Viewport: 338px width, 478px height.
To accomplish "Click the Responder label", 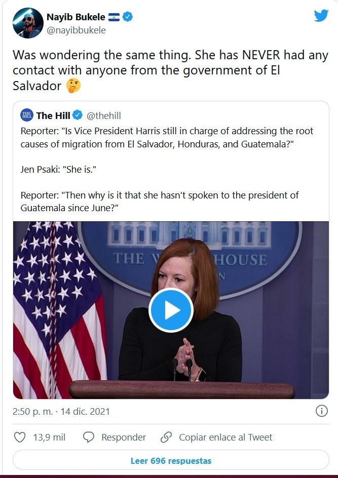I will pyautogui.click(x=123, y=437).
